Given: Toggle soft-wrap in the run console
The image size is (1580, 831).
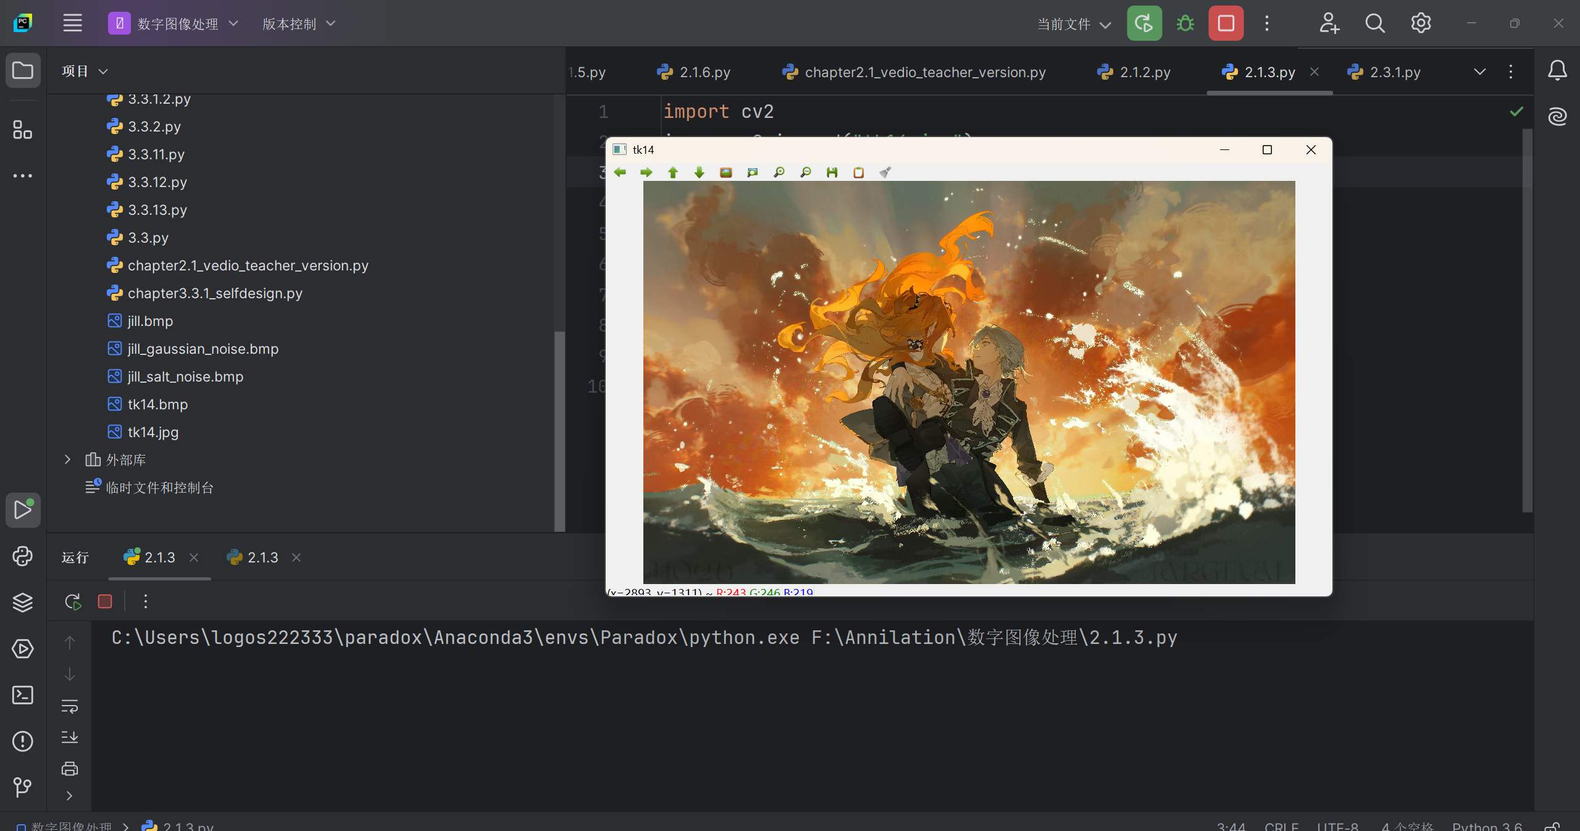Looking at the screenshot, I should 70,706.
